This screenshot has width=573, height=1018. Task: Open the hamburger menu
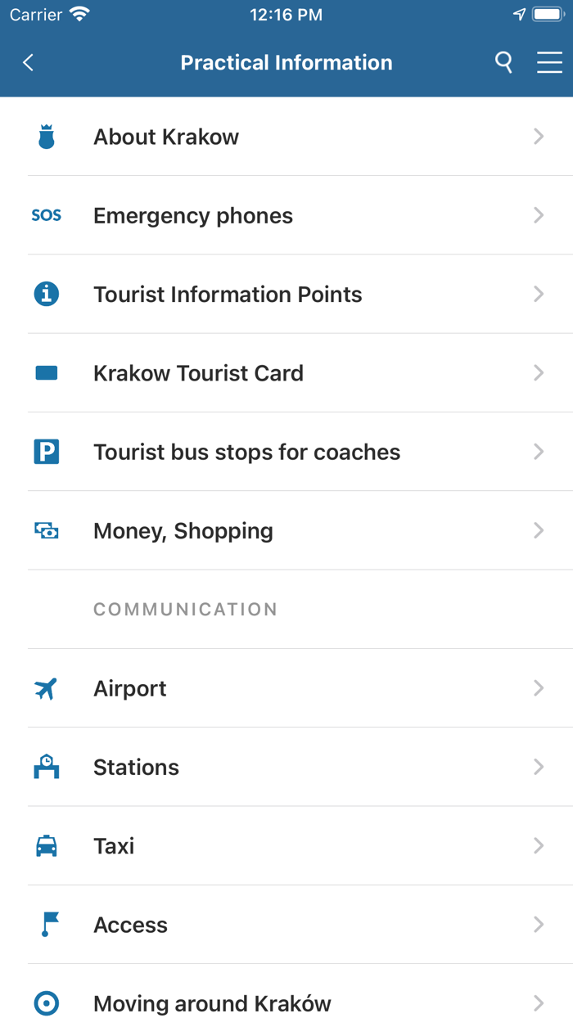pyautogui.click(x=549, y=63)
